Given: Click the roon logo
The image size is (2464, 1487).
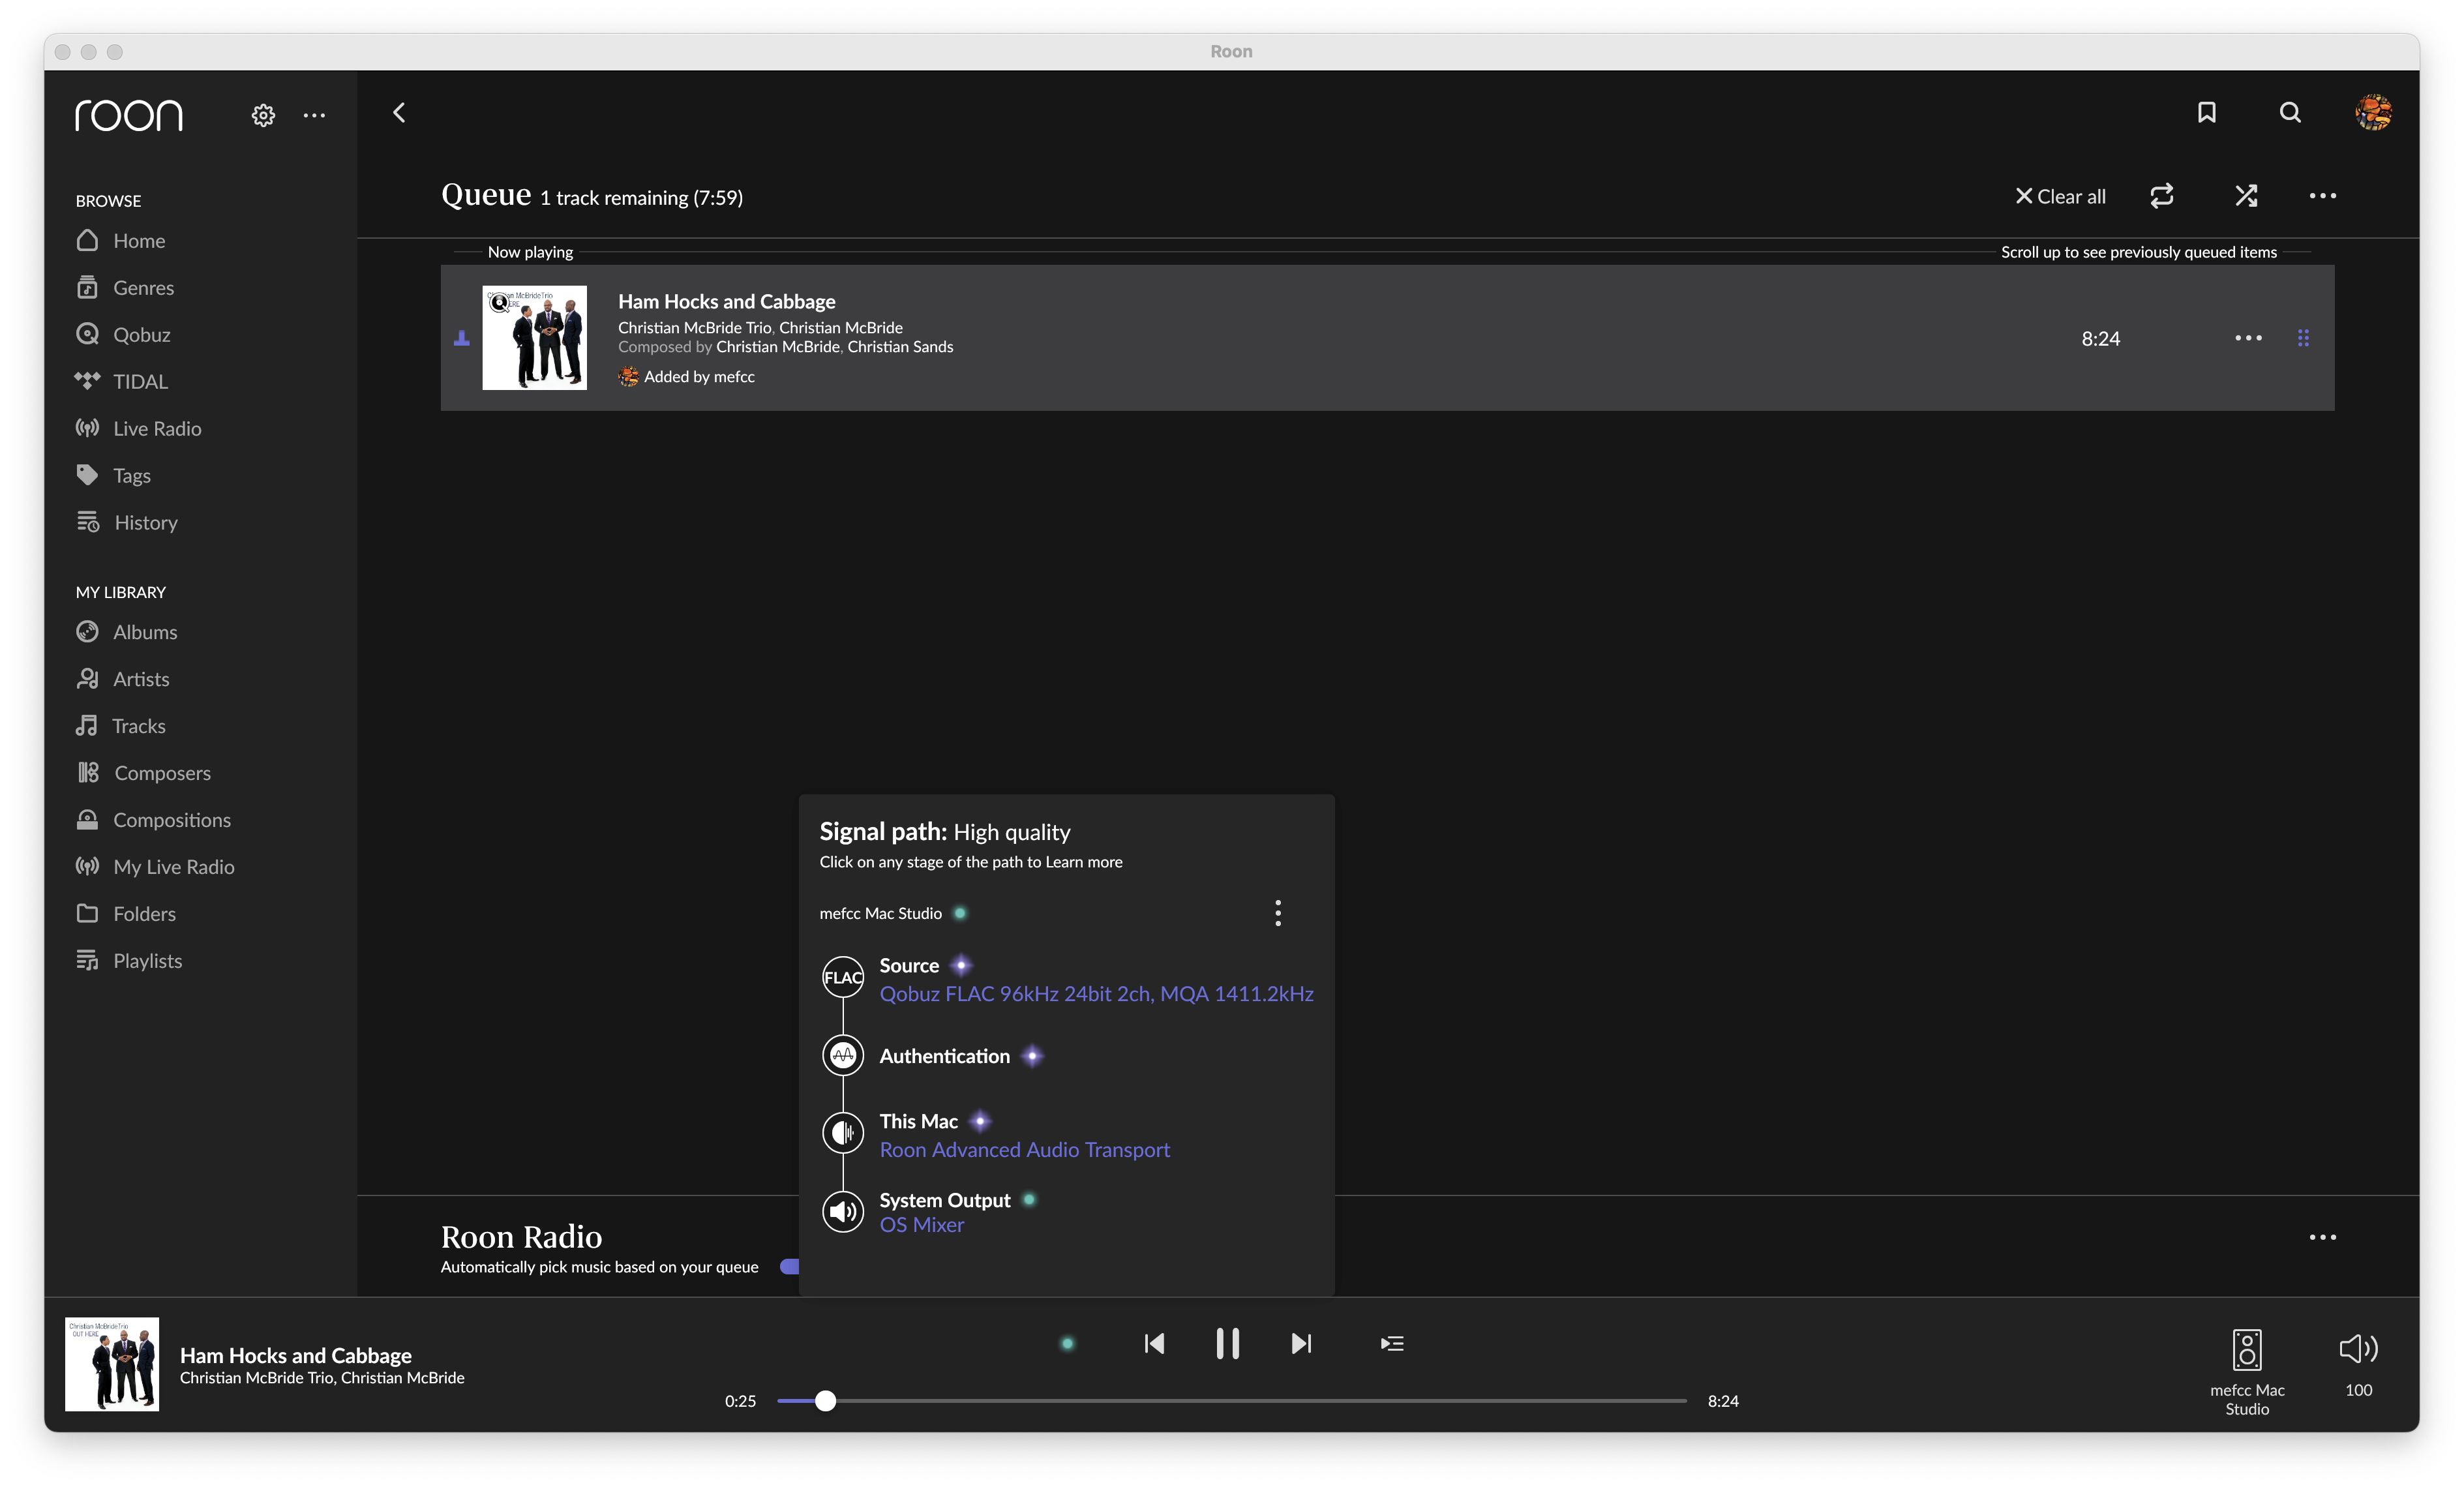Looking at the screenshot, I should [129, 115].
